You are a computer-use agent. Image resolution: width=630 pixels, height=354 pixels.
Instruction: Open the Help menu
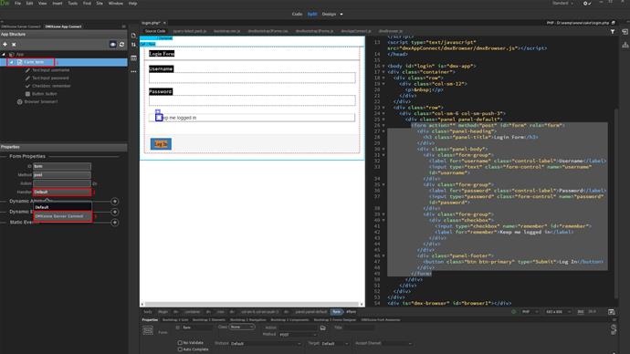pos(132,4)
